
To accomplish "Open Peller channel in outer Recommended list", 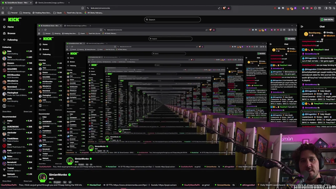I will point(17,122).
